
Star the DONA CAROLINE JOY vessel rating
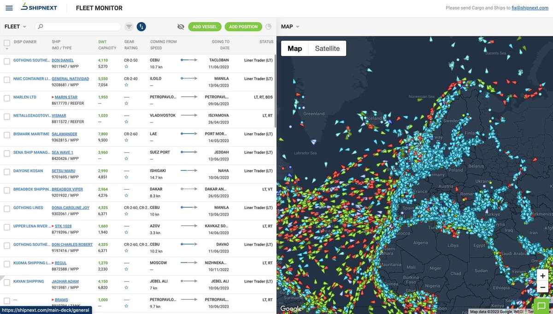(126, 214)
